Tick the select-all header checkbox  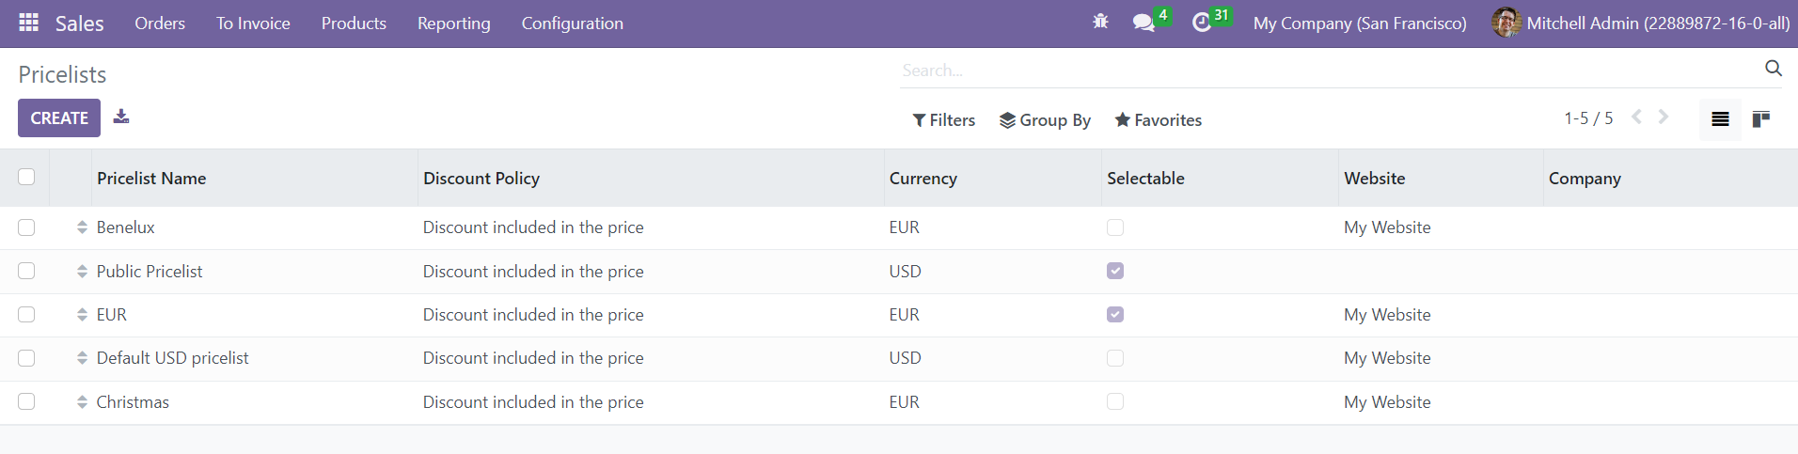(x=26, y=177)
